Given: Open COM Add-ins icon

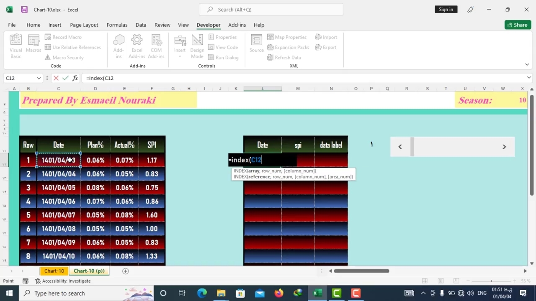Looking at the screenshot, I should point(156,46).
